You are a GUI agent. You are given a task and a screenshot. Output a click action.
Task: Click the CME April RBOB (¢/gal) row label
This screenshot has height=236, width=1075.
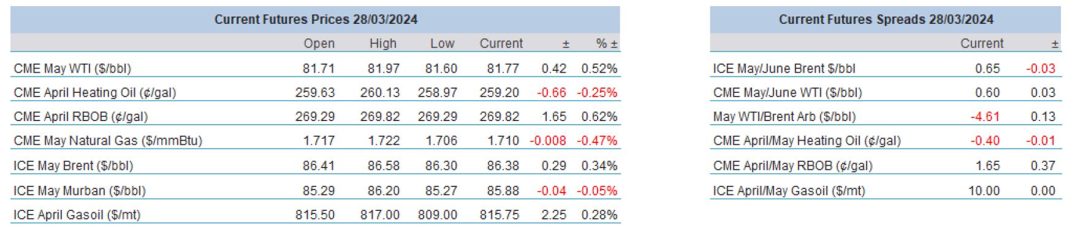point(80,116)
